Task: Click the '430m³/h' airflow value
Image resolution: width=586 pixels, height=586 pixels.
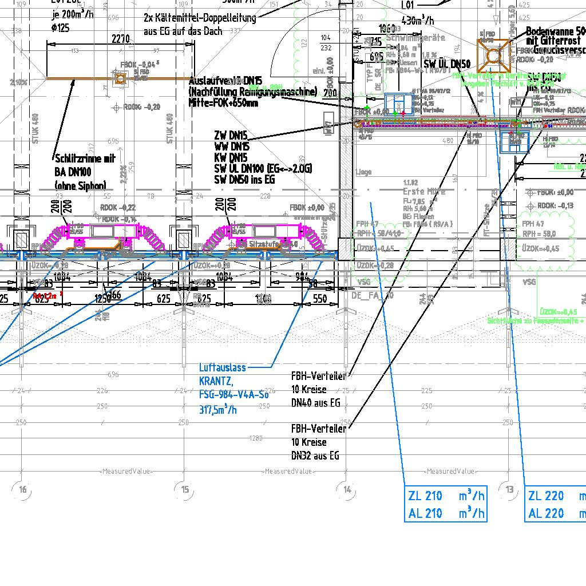Action: (418, 21)
